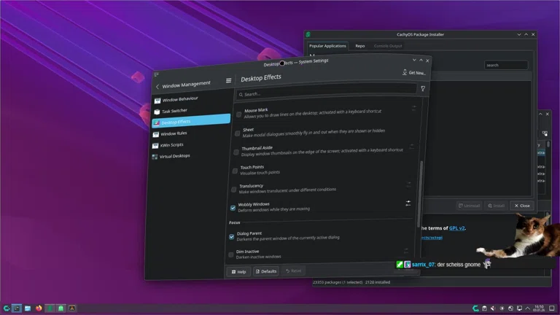Screen dimensions: 560x315
Task: Enable the Sheet effect checkbox
Action: point(238,133)
